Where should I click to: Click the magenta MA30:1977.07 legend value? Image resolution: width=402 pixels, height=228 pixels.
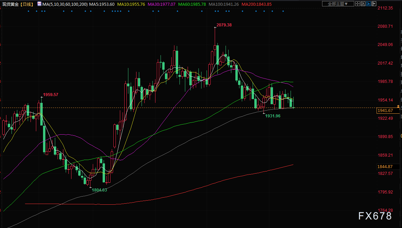162,4
